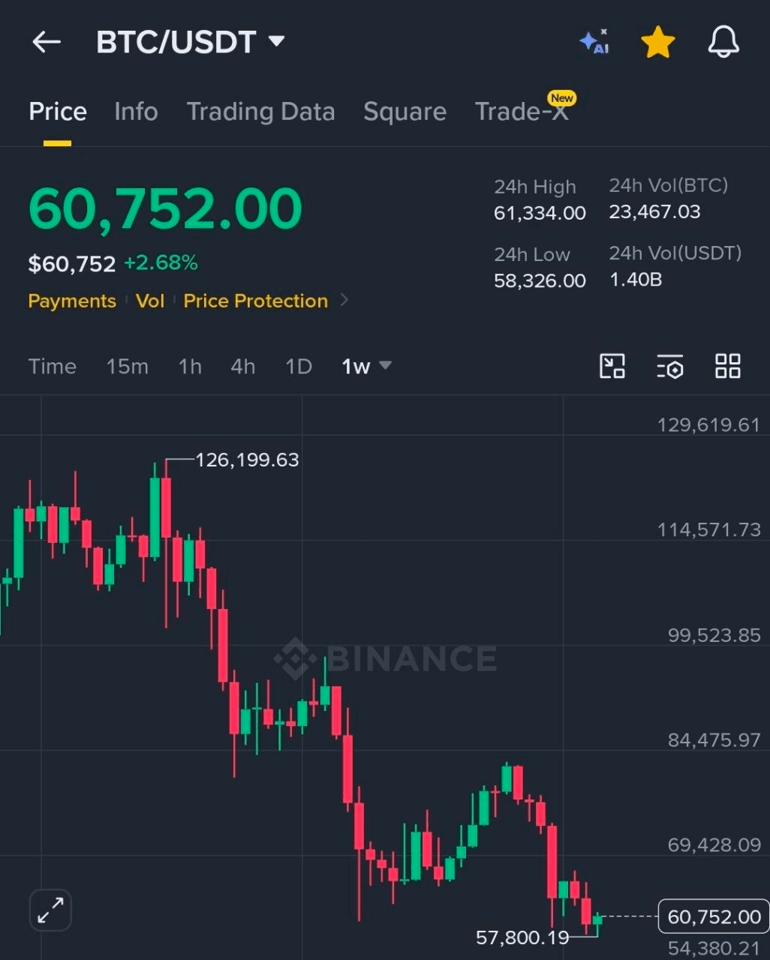Screen dimensions: 770x960
Task: Open the chart drawing tools icon
Action: tap(612, 366)
